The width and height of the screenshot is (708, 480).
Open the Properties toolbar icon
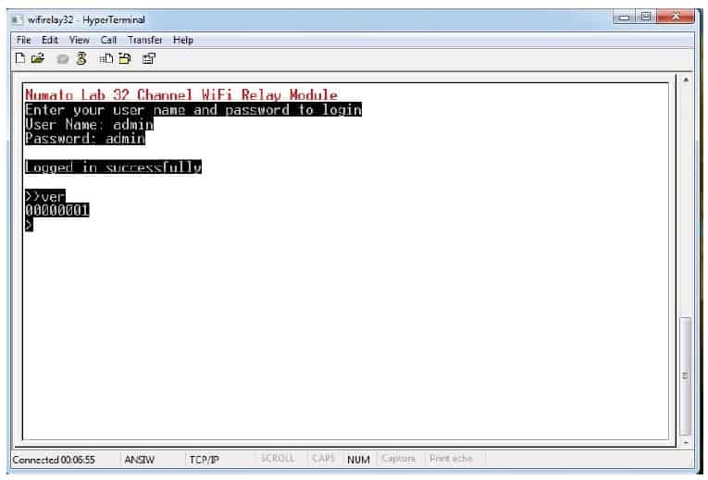click(148, 58)
